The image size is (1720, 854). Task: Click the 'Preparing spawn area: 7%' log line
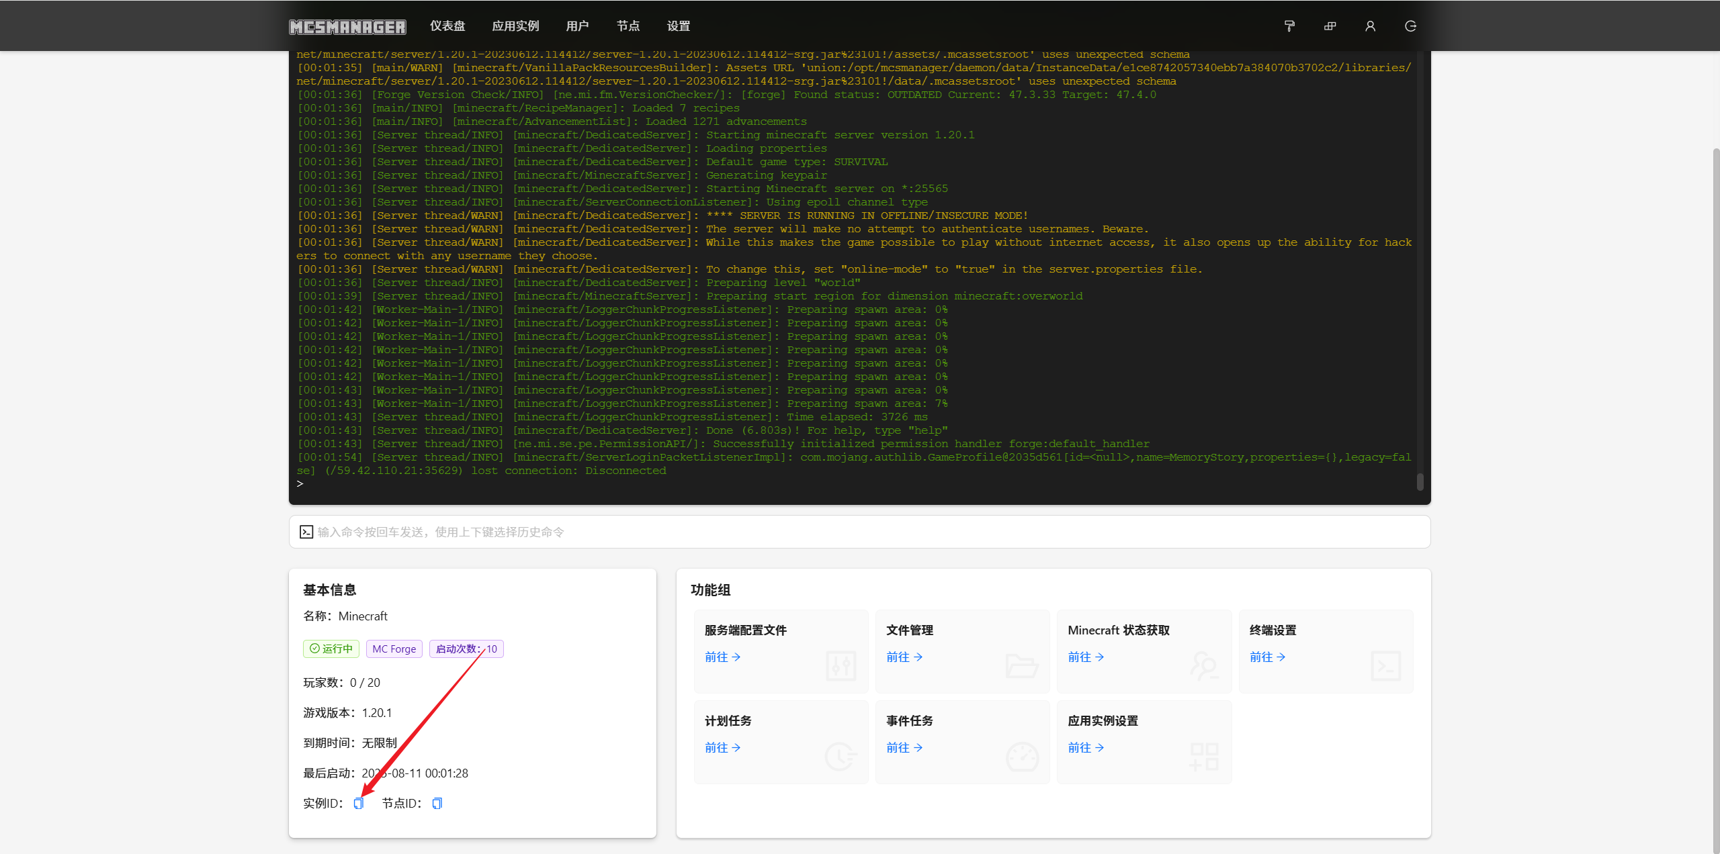click(x=622, y=404)
